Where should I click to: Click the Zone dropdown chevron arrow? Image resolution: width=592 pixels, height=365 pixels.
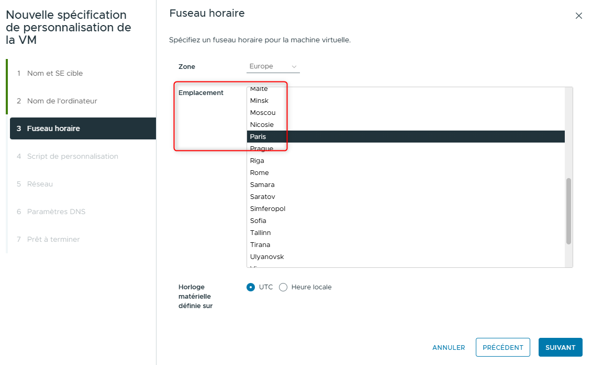(294, 67)
